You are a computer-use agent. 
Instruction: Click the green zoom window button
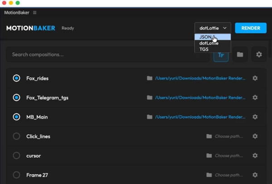[x=18, y=3]
